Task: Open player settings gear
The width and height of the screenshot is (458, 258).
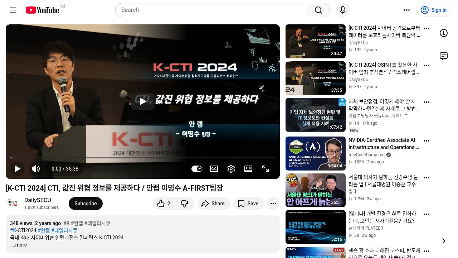Action: [231, 169]
